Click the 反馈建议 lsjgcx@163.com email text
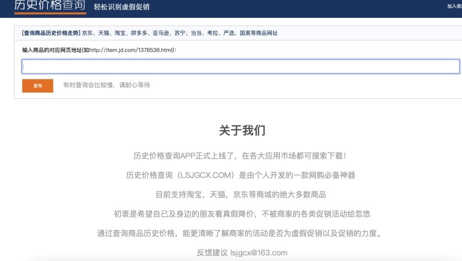Image resolution: width=462 pixels, height=261 pixels. pos(242,253)
